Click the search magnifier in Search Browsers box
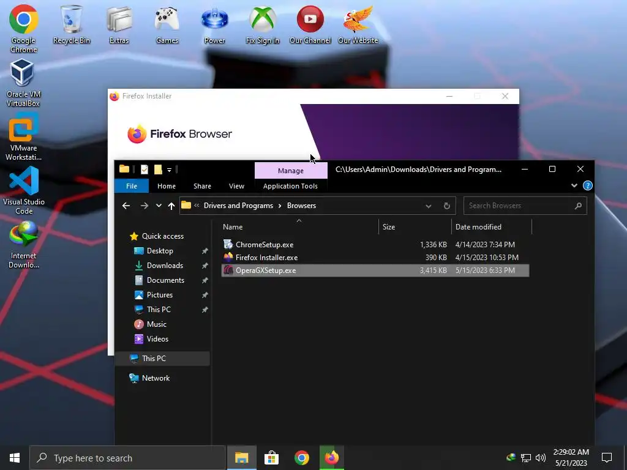Viewport: 627px width, 470px height. (x=578, y=206)
